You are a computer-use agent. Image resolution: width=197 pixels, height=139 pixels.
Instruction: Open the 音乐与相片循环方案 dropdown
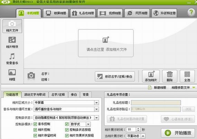point(66,109)
